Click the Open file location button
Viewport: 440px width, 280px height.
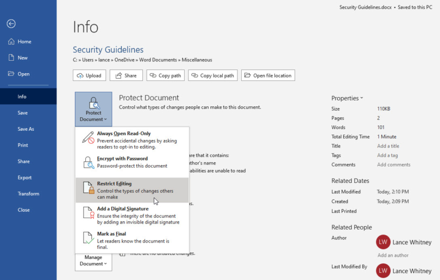tap(268, 75)
